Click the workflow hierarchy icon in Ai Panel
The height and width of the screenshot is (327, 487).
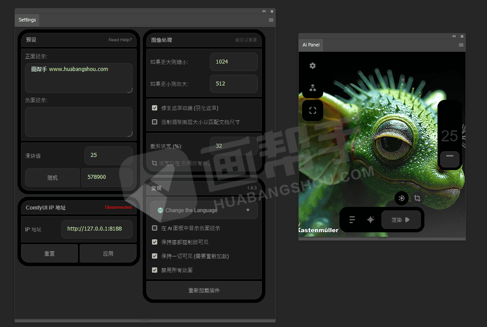[312, 88]
